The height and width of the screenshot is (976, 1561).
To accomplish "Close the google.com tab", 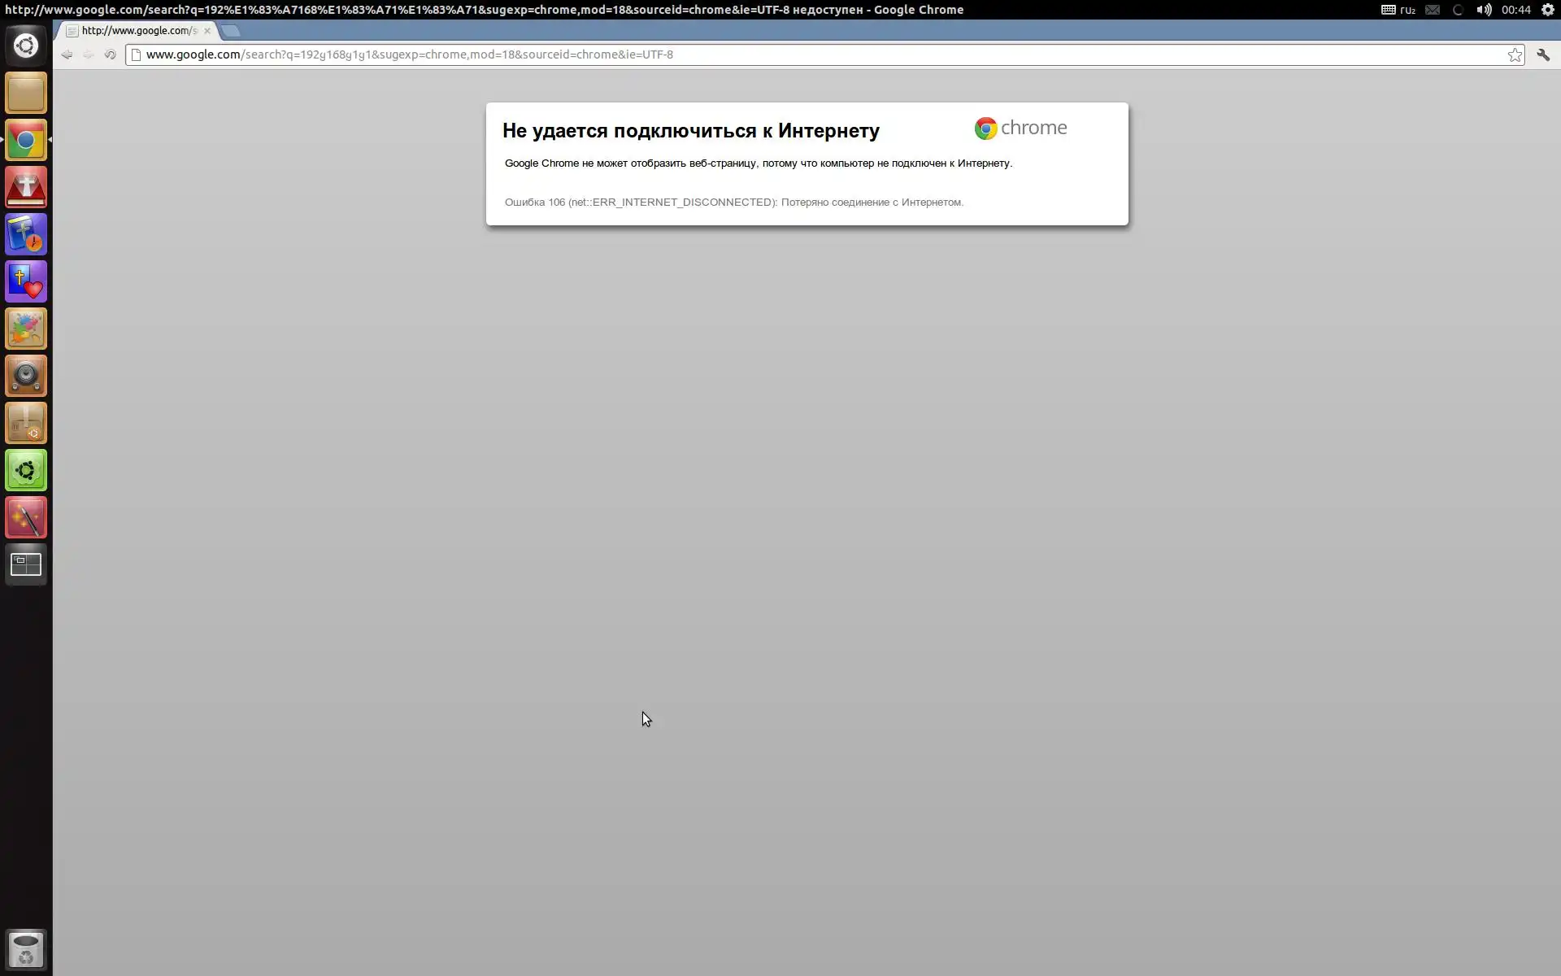I will pos(207,31).
